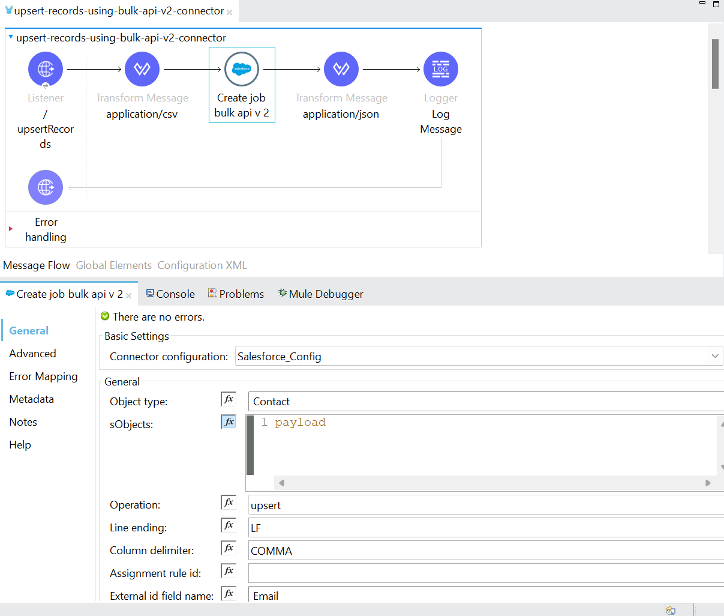Minimize the editor pane

702,4
